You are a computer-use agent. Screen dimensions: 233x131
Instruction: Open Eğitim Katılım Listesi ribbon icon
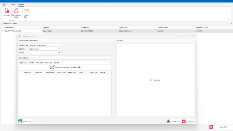point(16,13)
